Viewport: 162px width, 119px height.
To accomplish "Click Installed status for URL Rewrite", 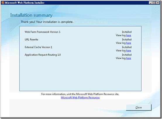I will coord(127,40).
